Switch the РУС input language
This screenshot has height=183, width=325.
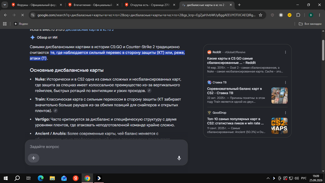(x=304, y=178)
